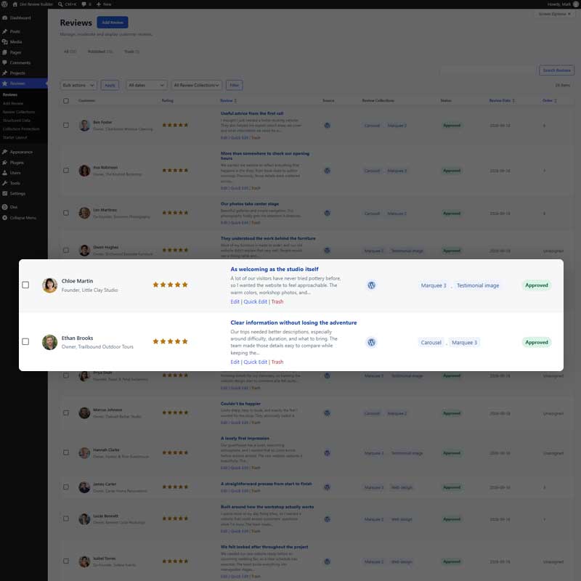Click Trash under Ethan Brooks' review
581x581 pixels.
[277, 362]
